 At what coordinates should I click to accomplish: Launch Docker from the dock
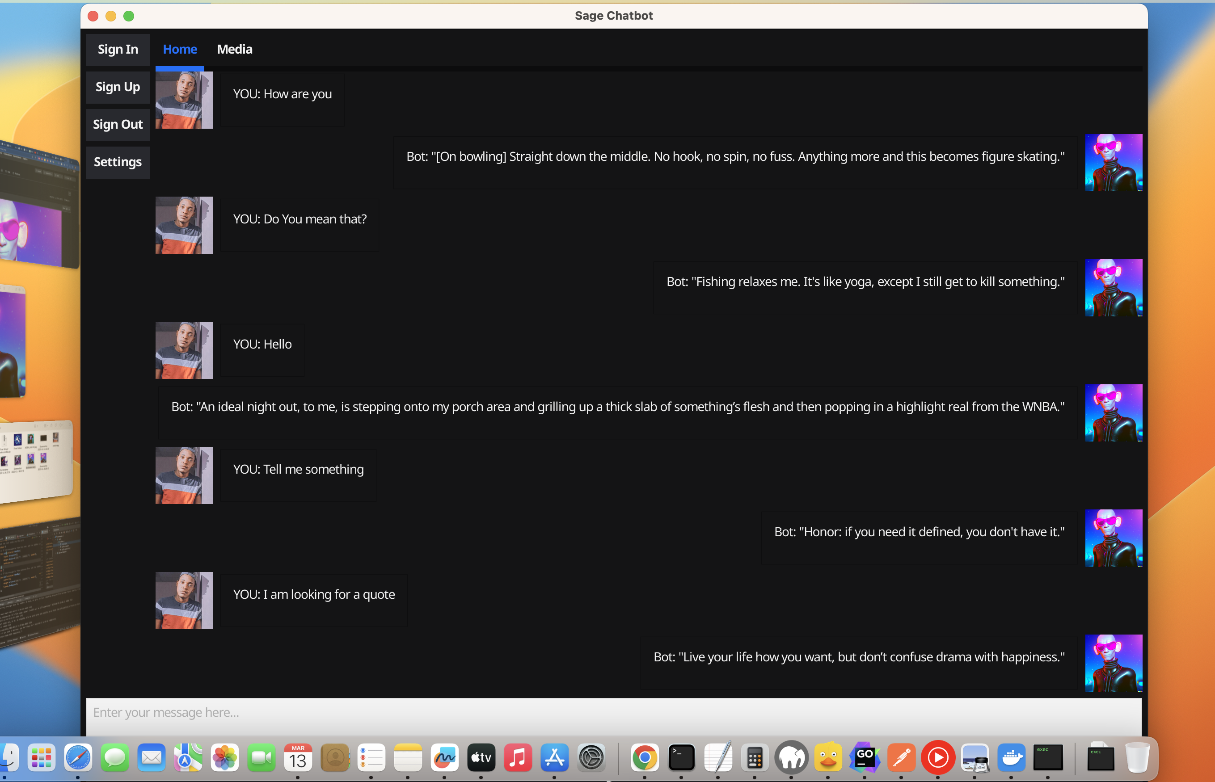click(x=1011, y=757)
